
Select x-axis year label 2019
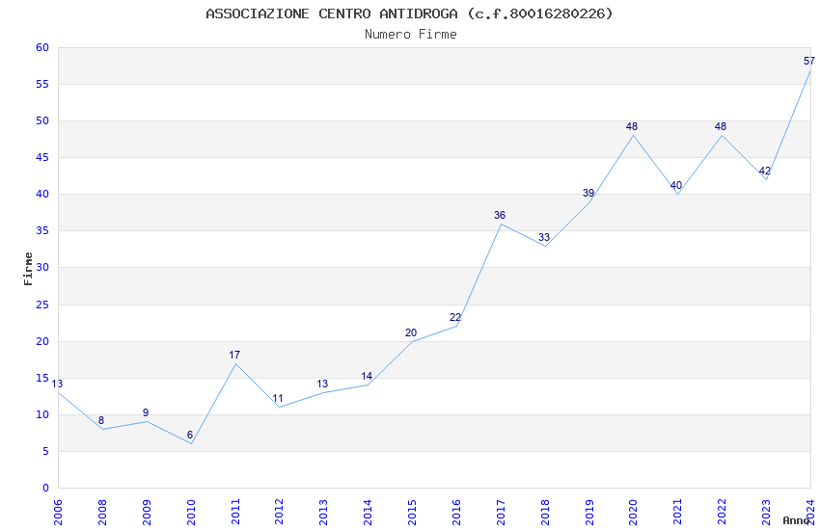pos(589,513)
